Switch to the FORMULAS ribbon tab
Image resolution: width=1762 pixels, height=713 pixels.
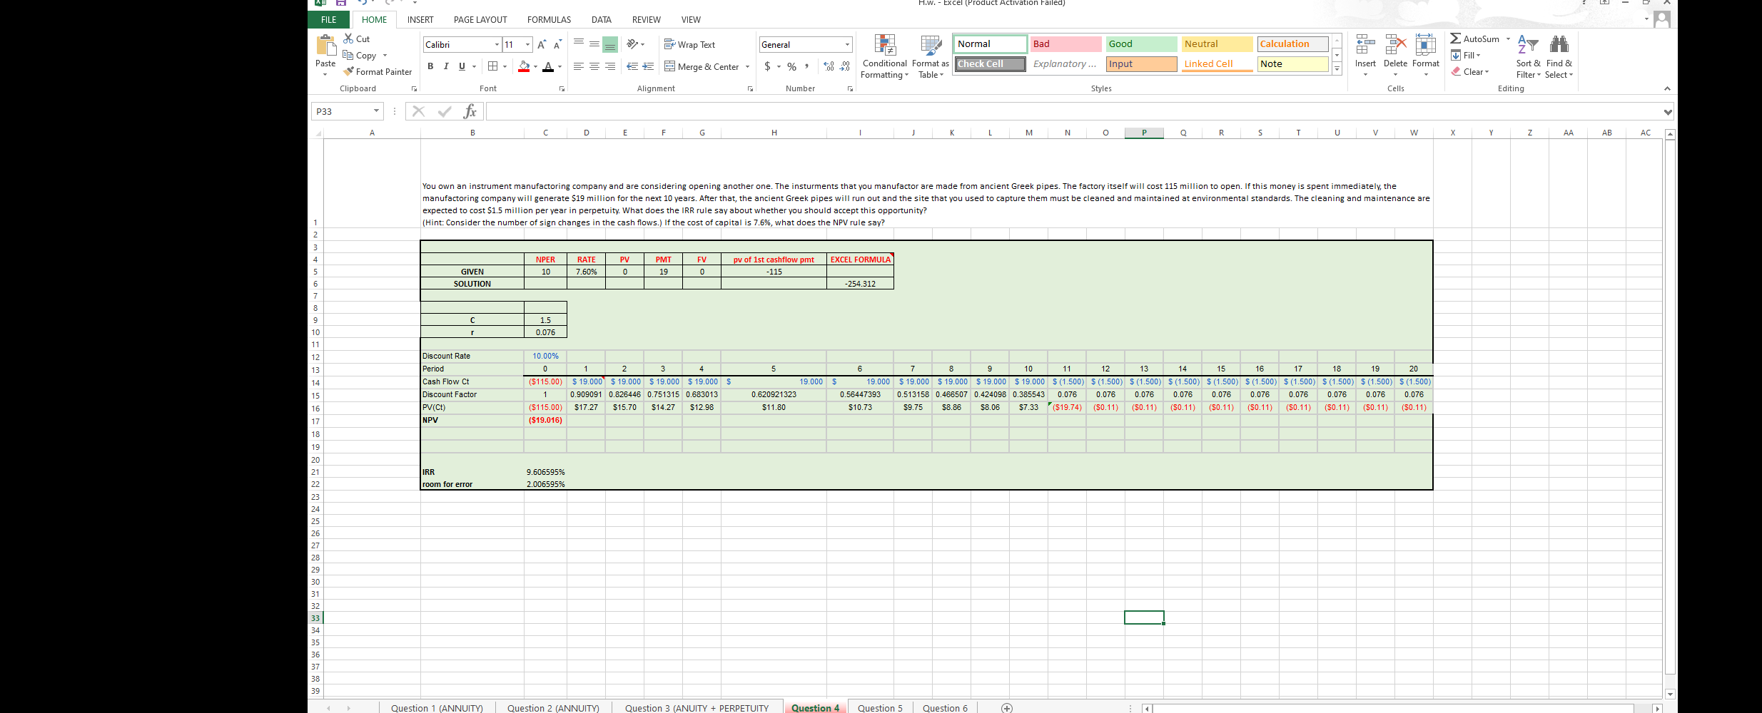pyautogui.click(x=548, y=19)
